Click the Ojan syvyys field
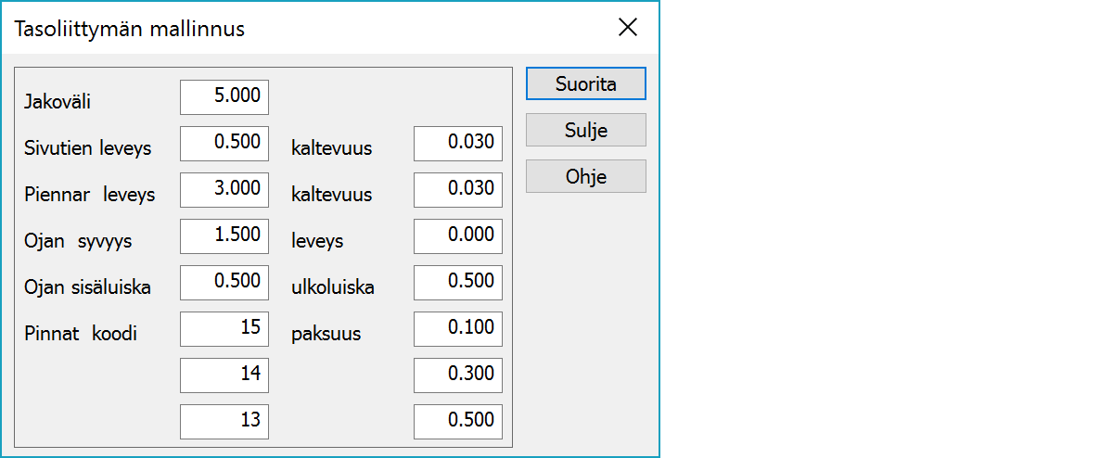The height and width of the screenshot is (458, 1113). coord(224,236)
